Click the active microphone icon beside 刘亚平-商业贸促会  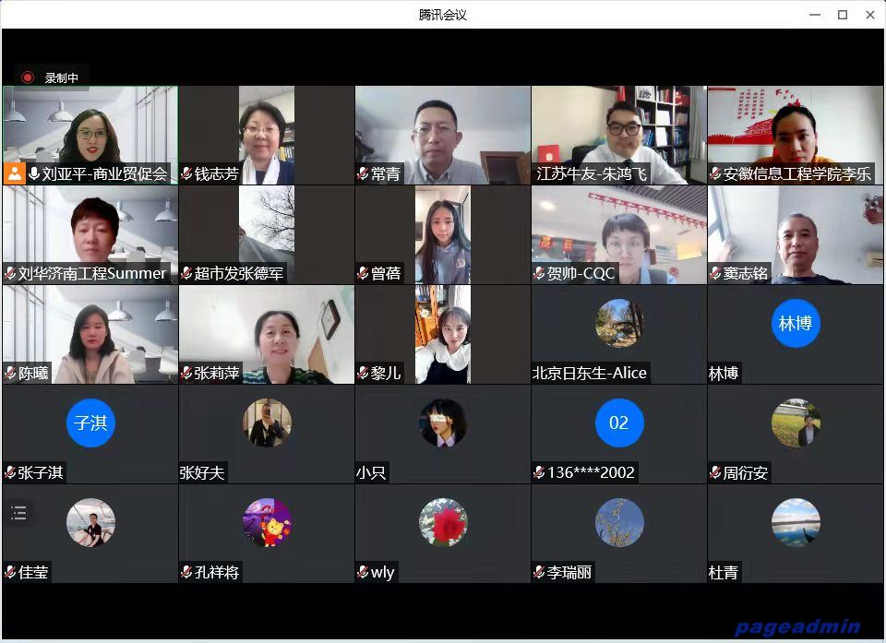pyautogui.click(x=34, y=173)
